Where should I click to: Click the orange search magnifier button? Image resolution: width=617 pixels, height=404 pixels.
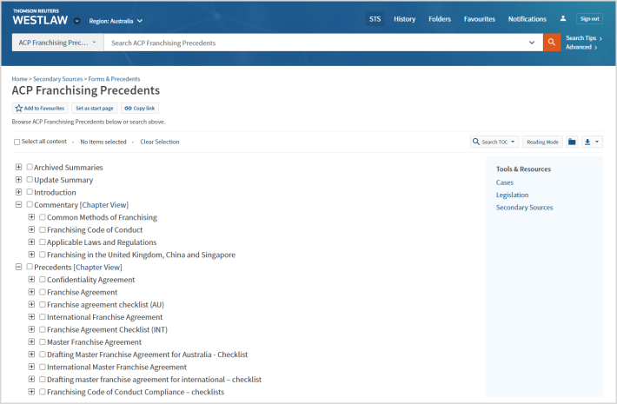[x=552, y=42]
